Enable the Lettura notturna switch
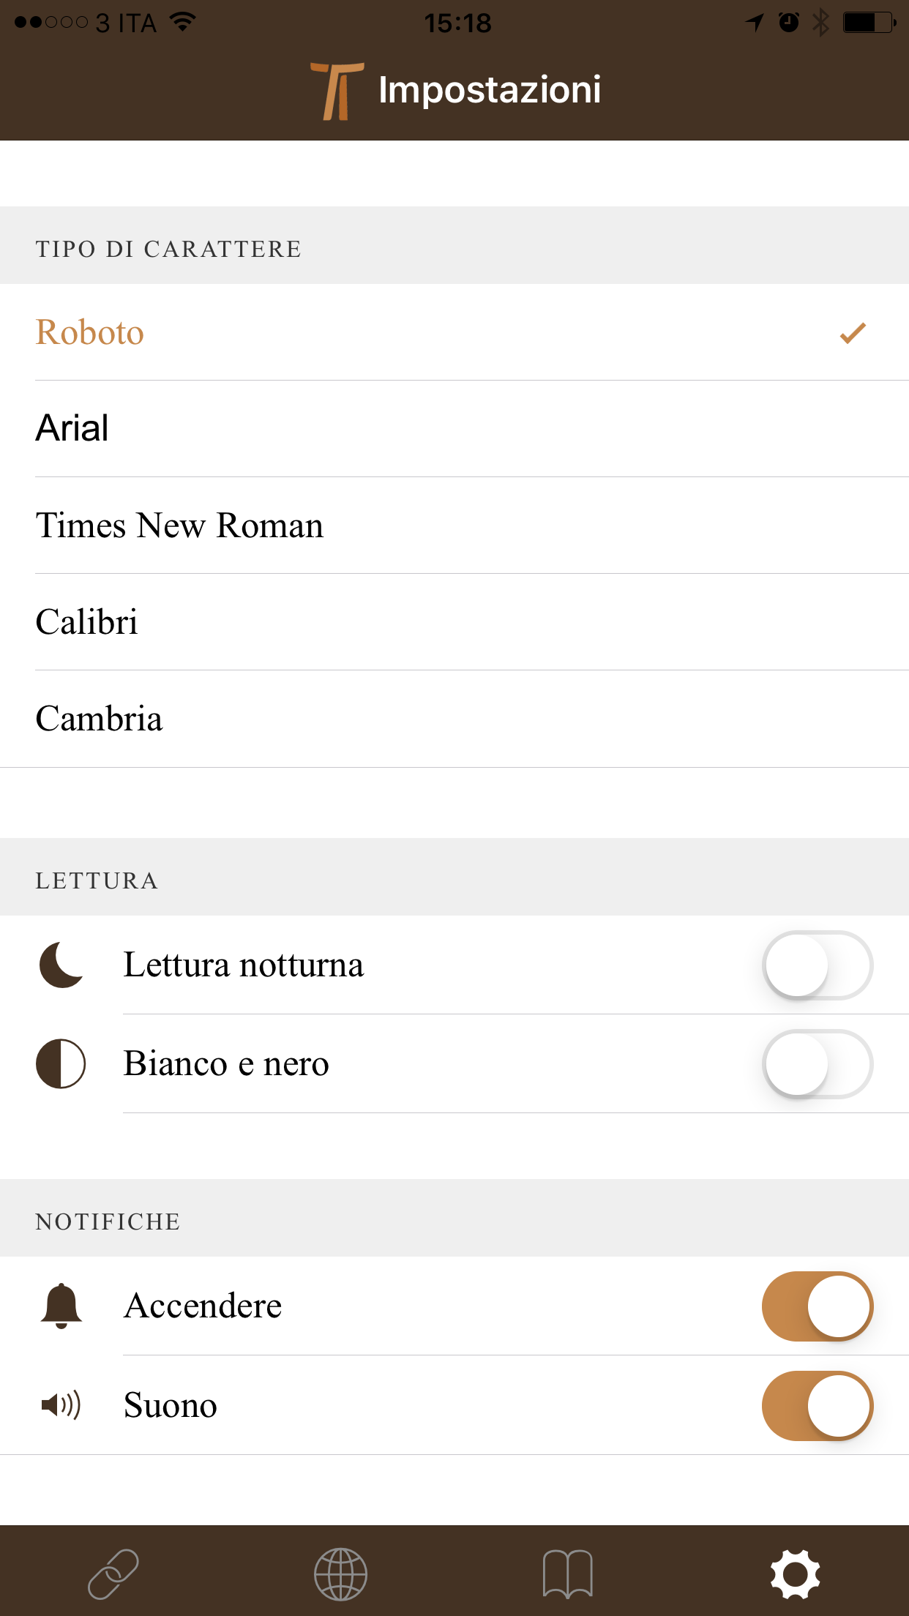Screen dimensions: 909x1616 point(817,965)
